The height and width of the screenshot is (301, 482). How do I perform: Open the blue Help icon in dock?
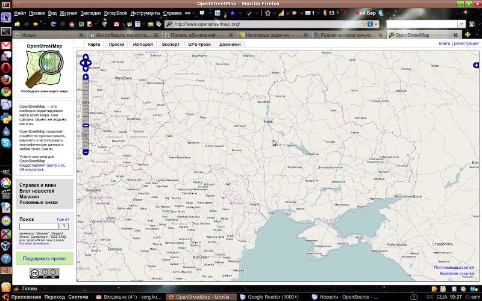coord(6,259)
